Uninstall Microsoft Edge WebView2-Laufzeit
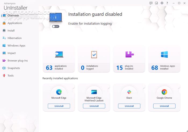 click(94, 106)
